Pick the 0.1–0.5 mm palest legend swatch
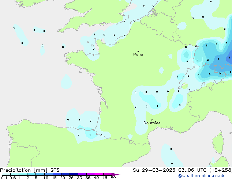Screen dimensions: 232x179 tap(6, 174)
